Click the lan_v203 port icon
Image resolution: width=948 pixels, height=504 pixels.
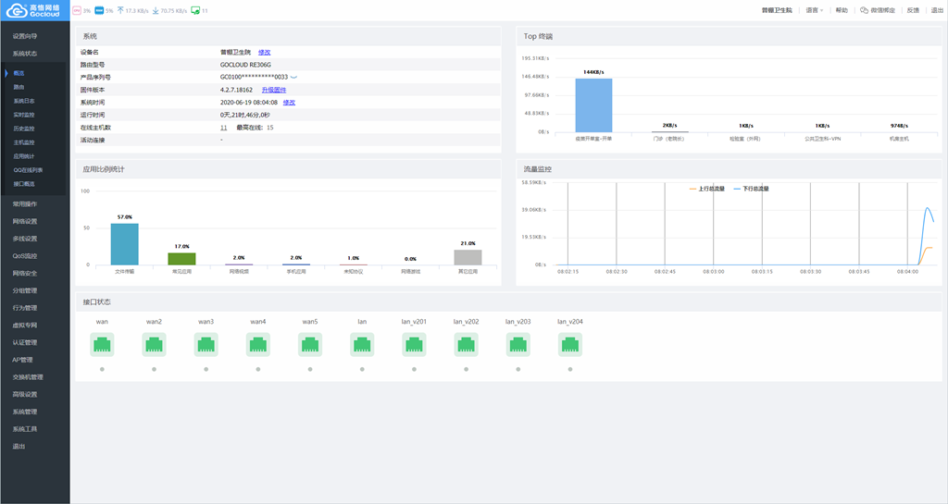(518, 345)
